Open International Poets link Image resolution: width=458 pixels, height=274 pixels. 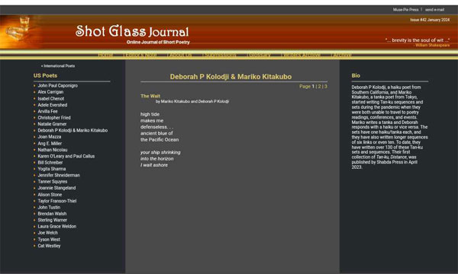point(58,65)
